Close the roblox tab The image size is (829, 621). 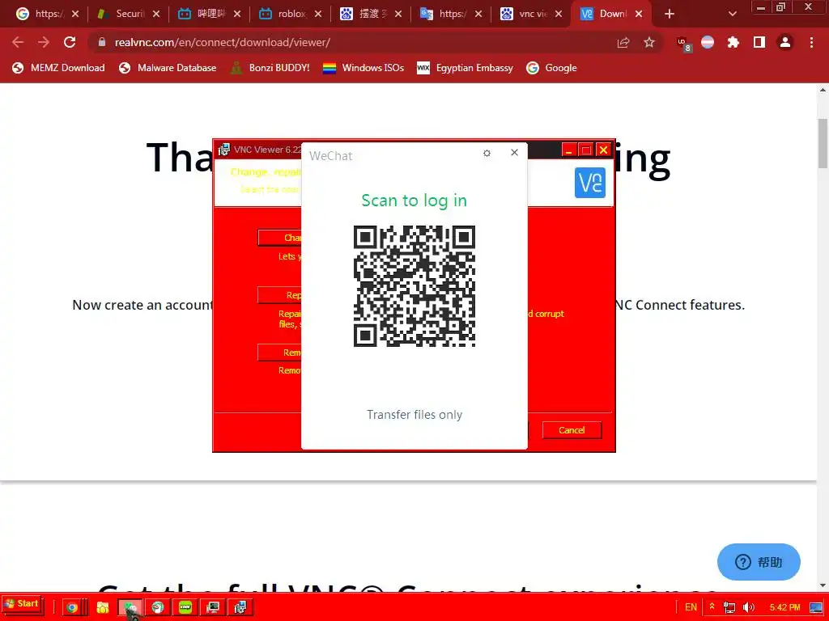tap(317, 14)
